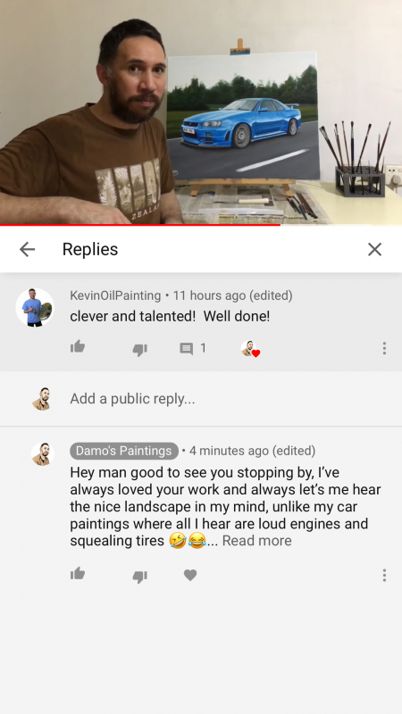Expand reply with Read more
Image resolution: width=402 pixels, height=714 pixels.
(256, 541)
